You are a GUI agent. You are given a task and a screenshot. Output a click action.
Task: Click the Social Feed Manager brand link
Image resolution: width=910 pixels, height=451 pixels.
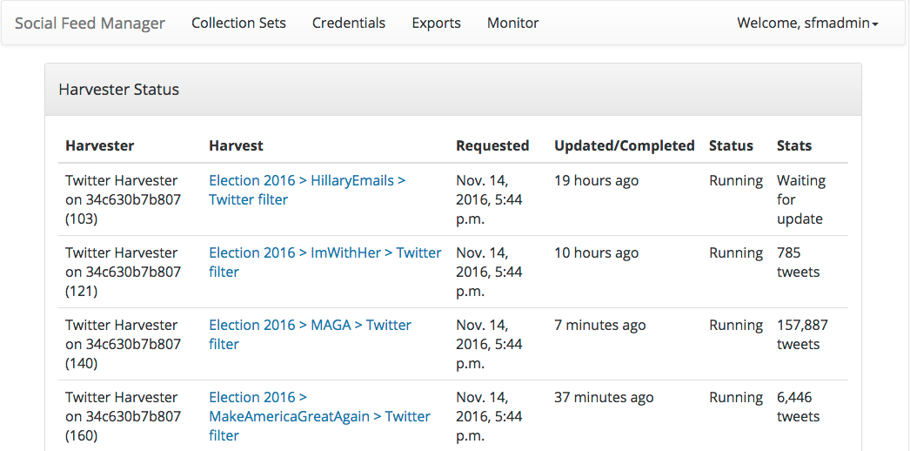(90, 24)
